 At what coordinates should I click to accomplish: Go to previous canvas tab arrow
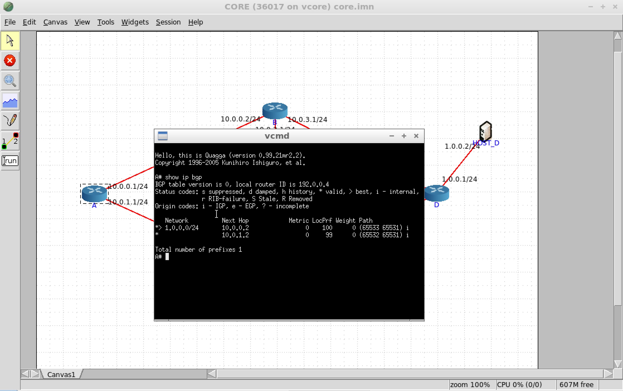click(25, 374)
